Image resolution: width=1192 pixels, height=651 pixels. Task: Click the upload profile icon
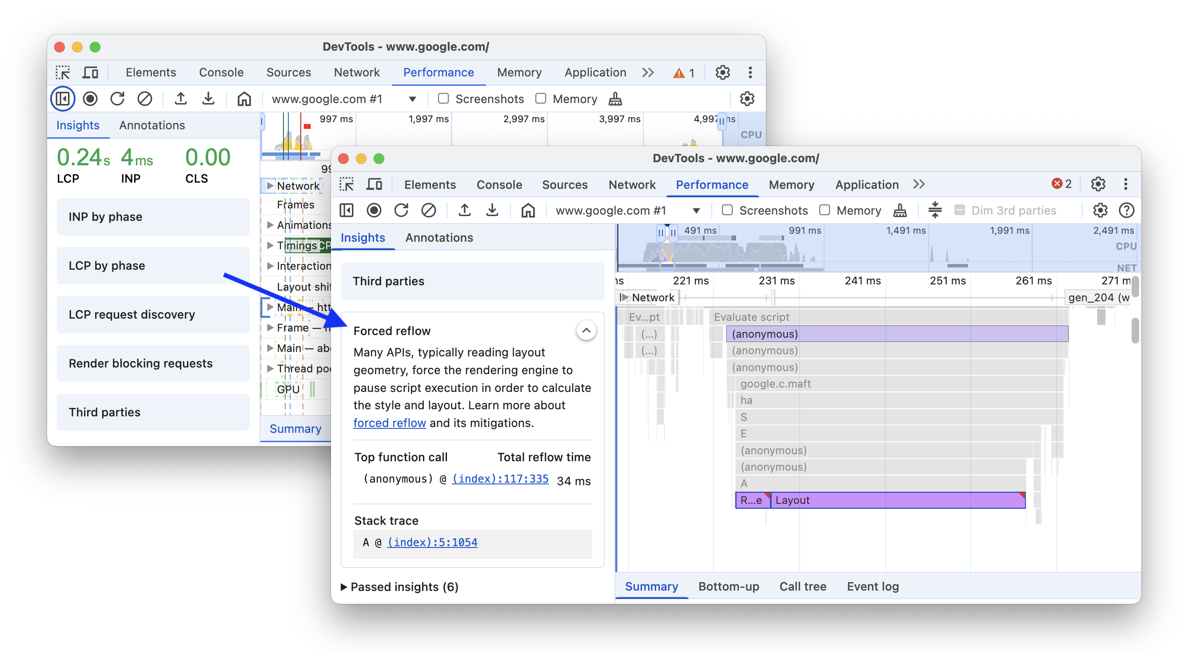464,211
